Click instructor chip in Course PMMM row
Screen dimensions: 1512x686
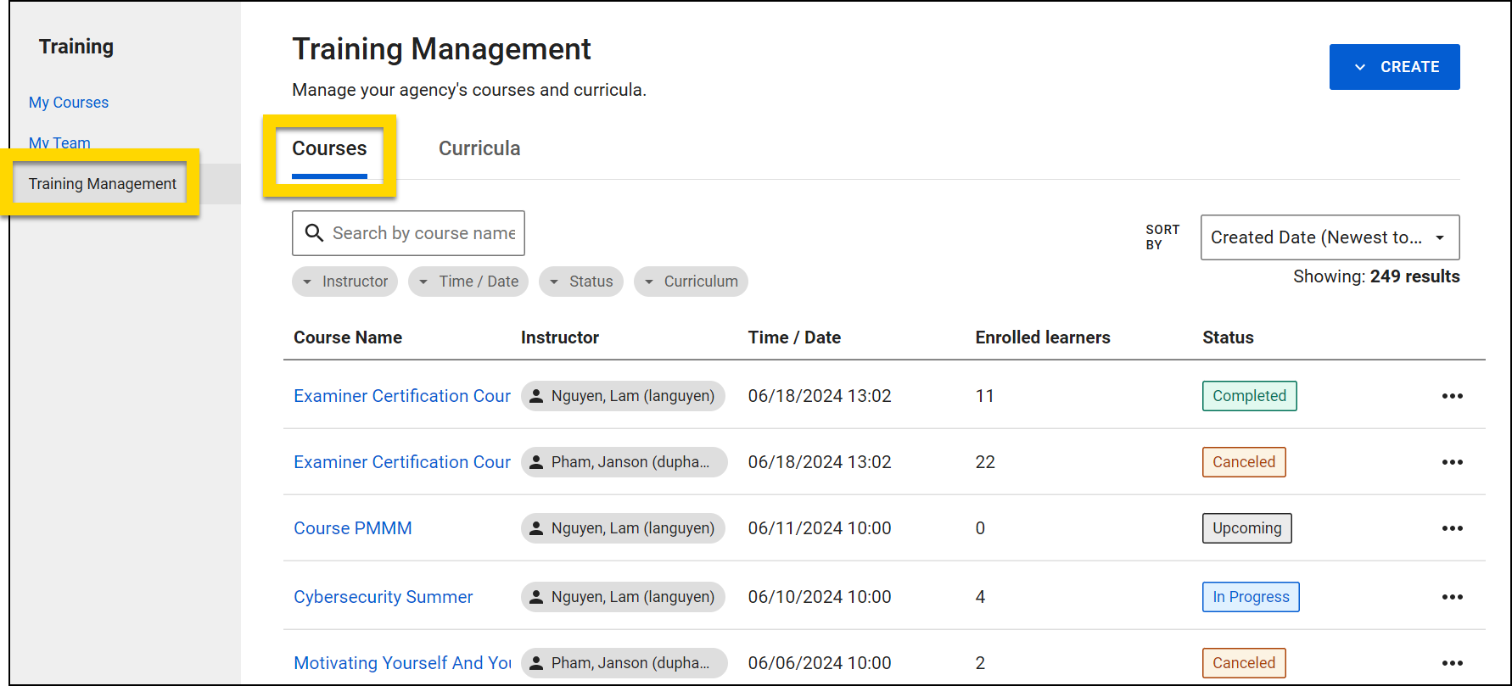pyautogui.click(x=623, y=528)
